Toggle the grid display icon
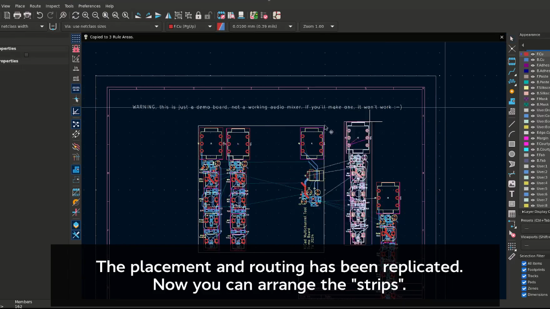Image resolution: width=550 pixels, height=309 pixels. [76, 39]
